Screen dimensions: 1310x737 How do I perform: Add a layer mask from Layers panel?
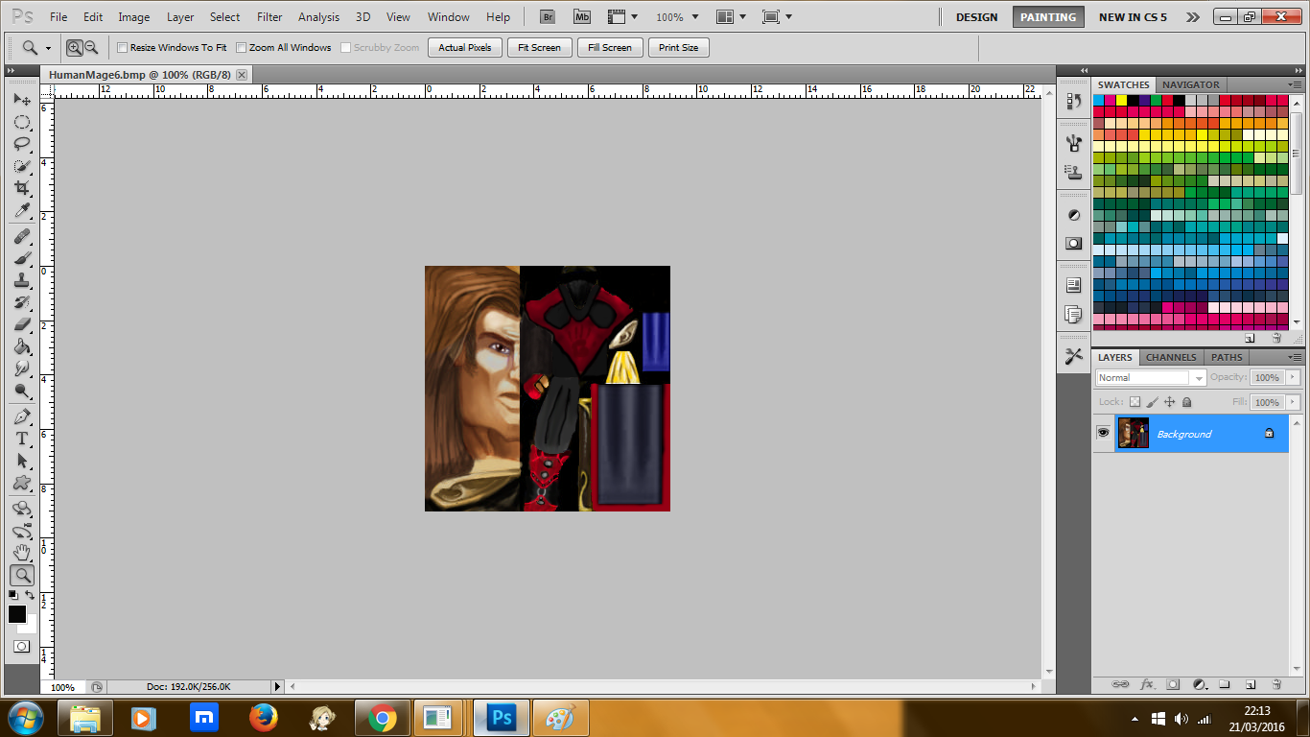(x=1173, y=684)
